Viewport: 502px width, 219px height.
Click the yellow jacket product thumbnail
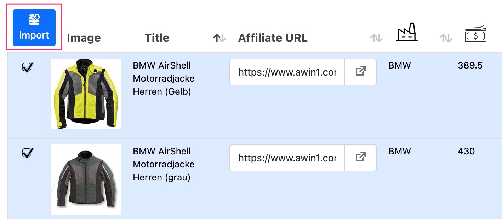coord(86,94)
